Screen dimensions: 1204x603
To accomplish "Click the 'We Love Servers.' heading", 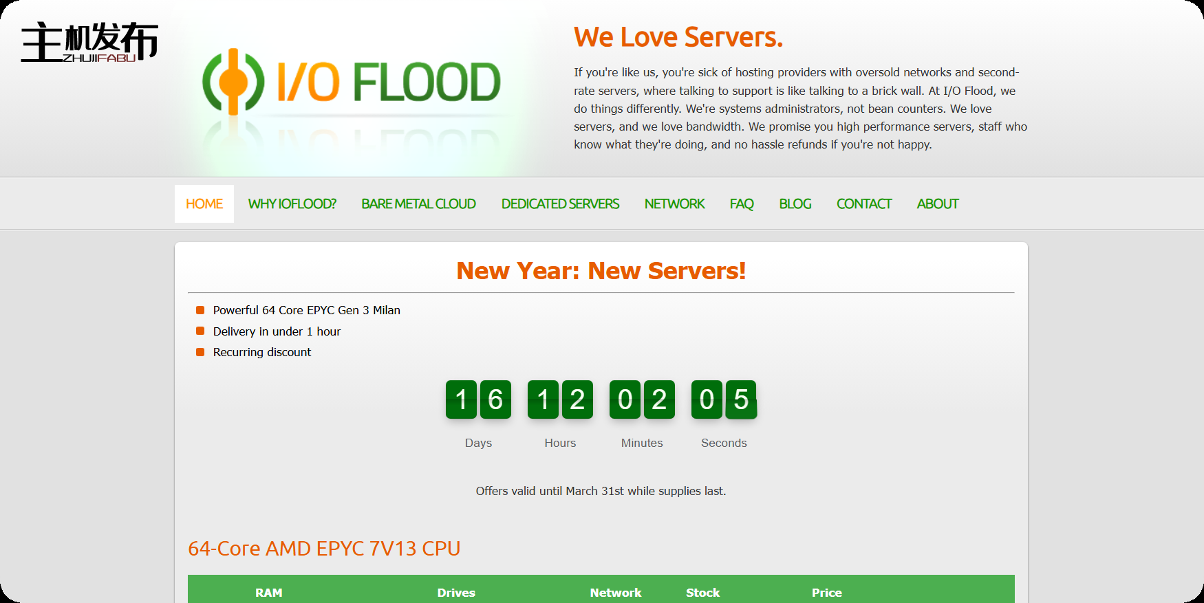I will coord(678,37).
